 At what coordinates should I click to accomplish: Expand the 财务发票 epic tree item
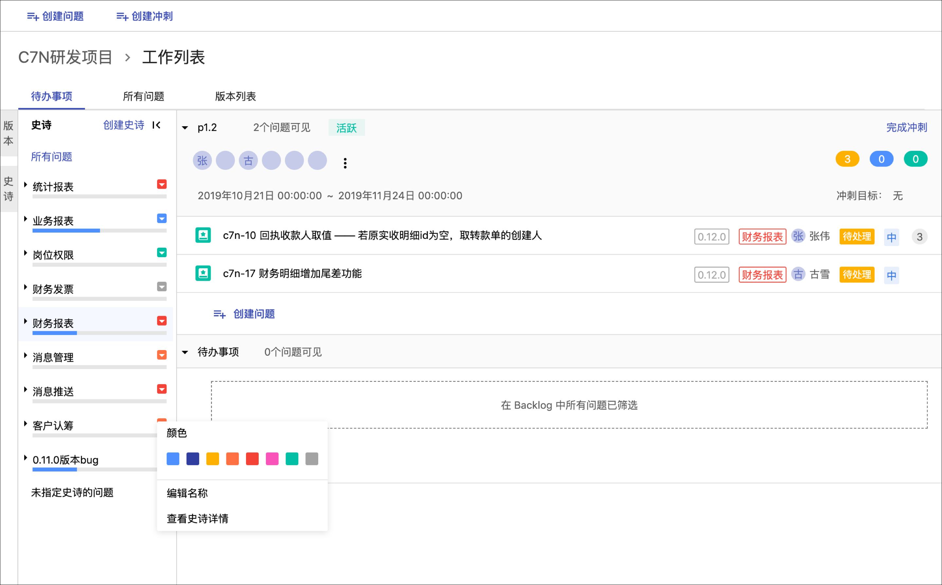coord(26,287)
